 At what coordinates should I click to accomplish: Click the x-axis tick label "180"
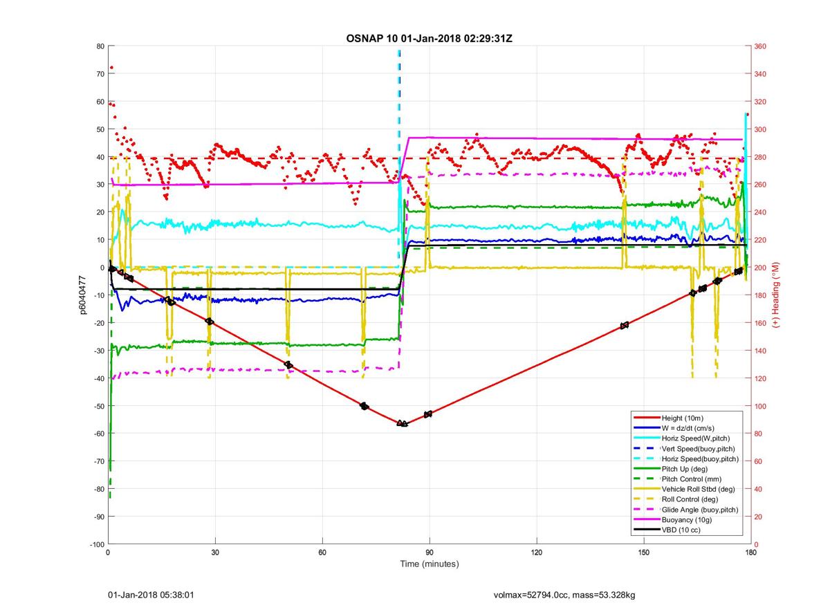click(x=751, y=553)
